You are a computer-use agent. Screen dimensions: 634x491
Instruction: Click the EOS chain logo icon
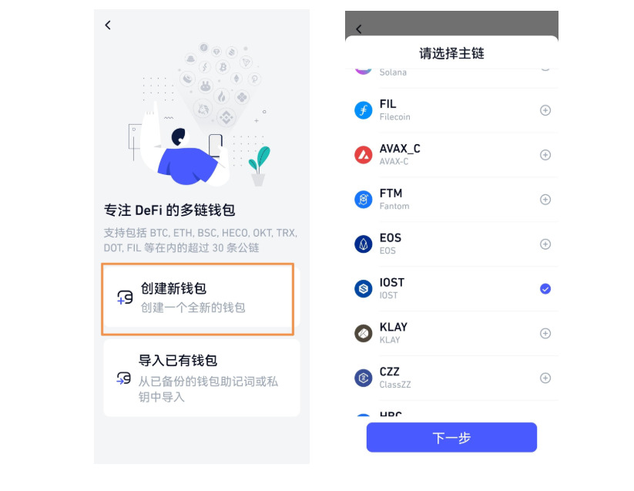363,244
